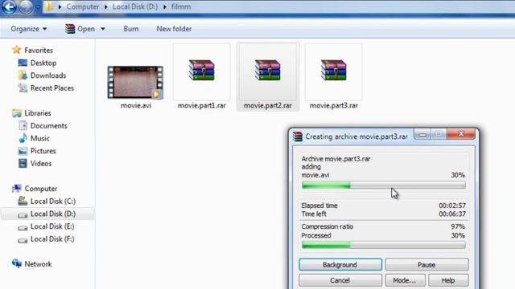Expand breadcrumb arrow after Computer
515x289 pixels.
coord(105,7)
